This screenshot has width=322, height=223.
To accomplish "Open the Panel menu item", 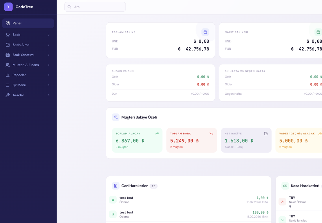I will pyautogui.click(x=28, y=23).
